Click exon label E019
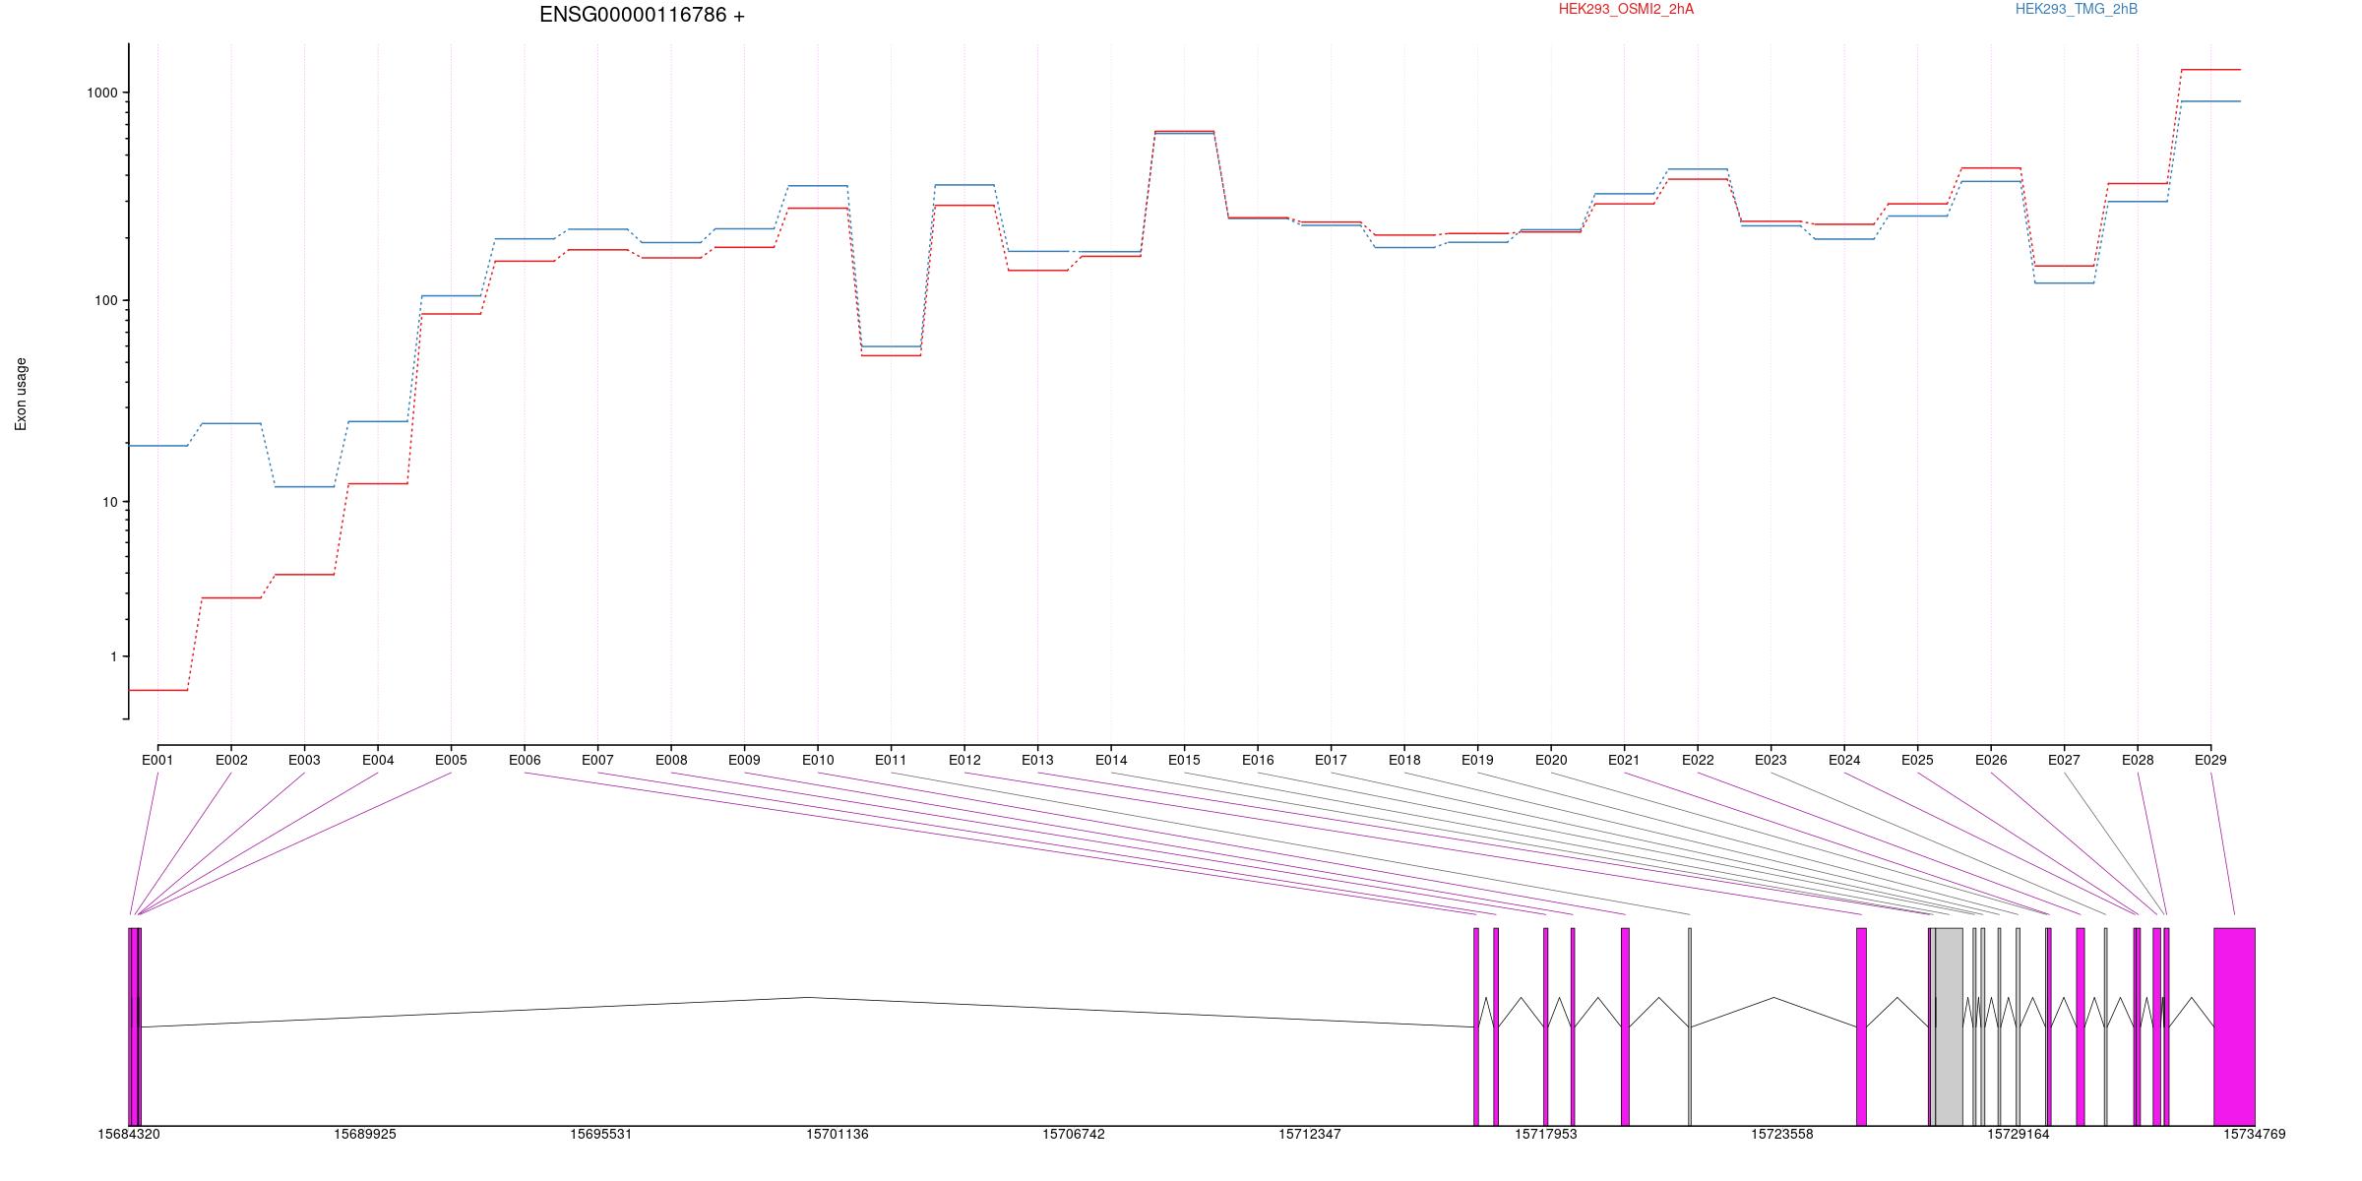This screenshot has height=1181, width=2362. click(x=1477, y=760)
